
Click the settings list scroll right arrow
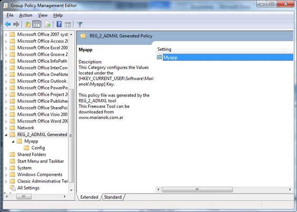(x=290, y=190)
